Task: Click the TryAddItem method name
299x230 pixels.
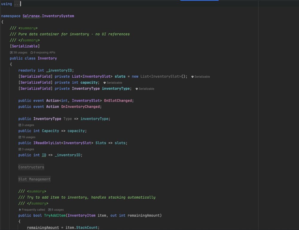Action: (x=55, y=216)
